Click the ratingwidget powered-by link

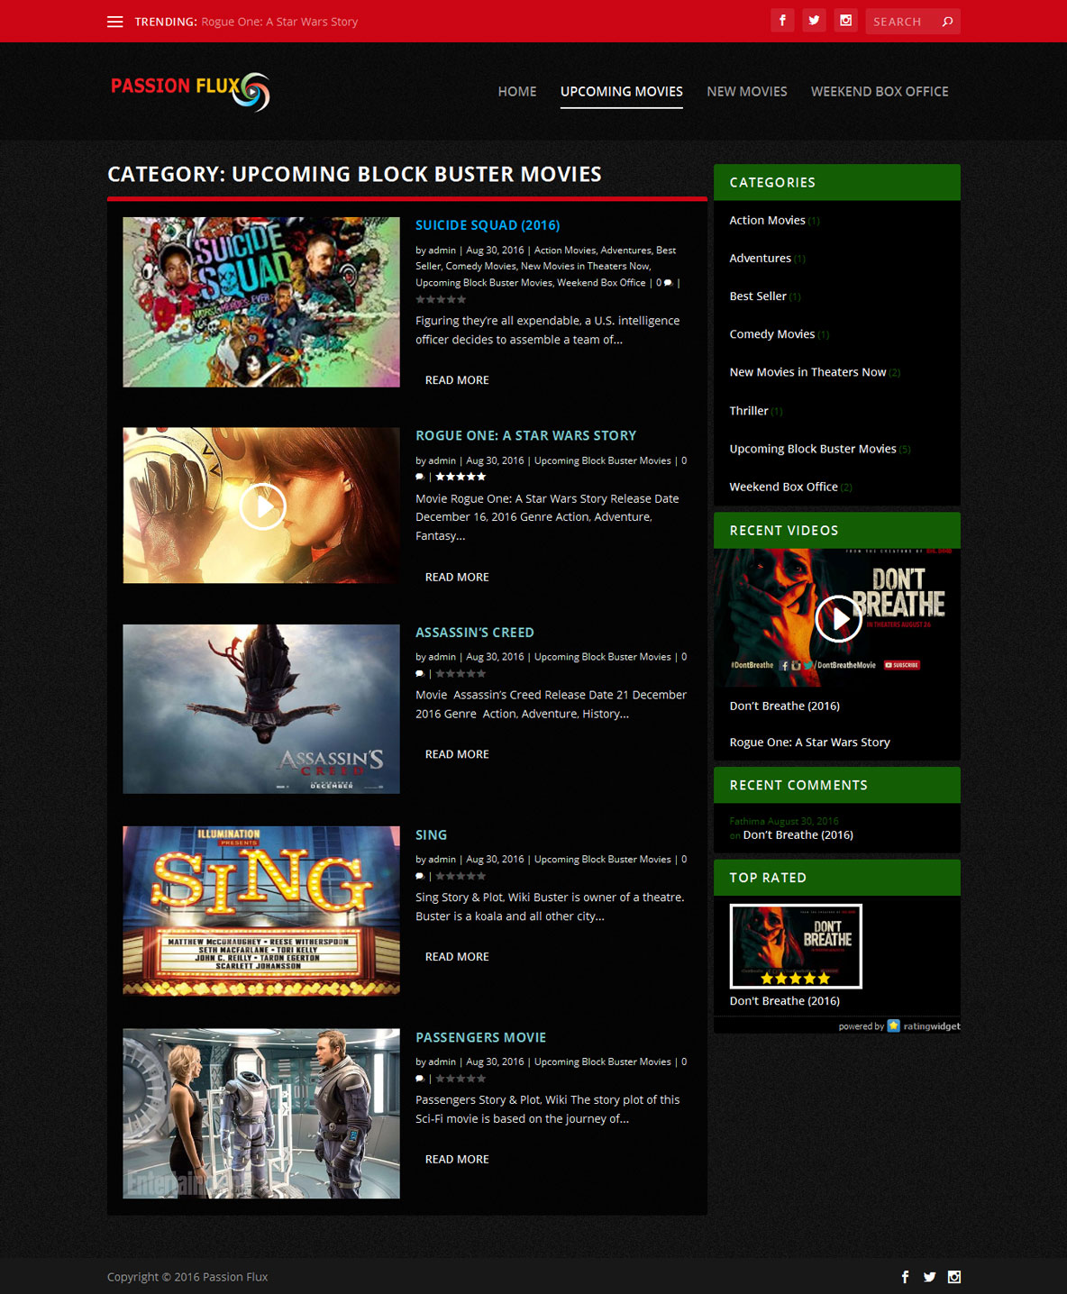[x=899, y=1026]
